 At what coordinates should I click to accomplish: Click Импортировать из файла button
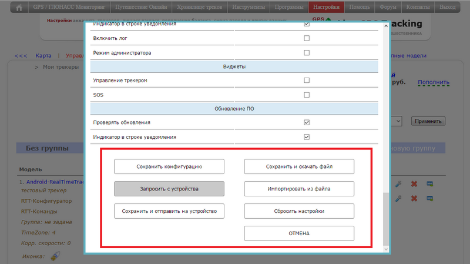(299, 189)
